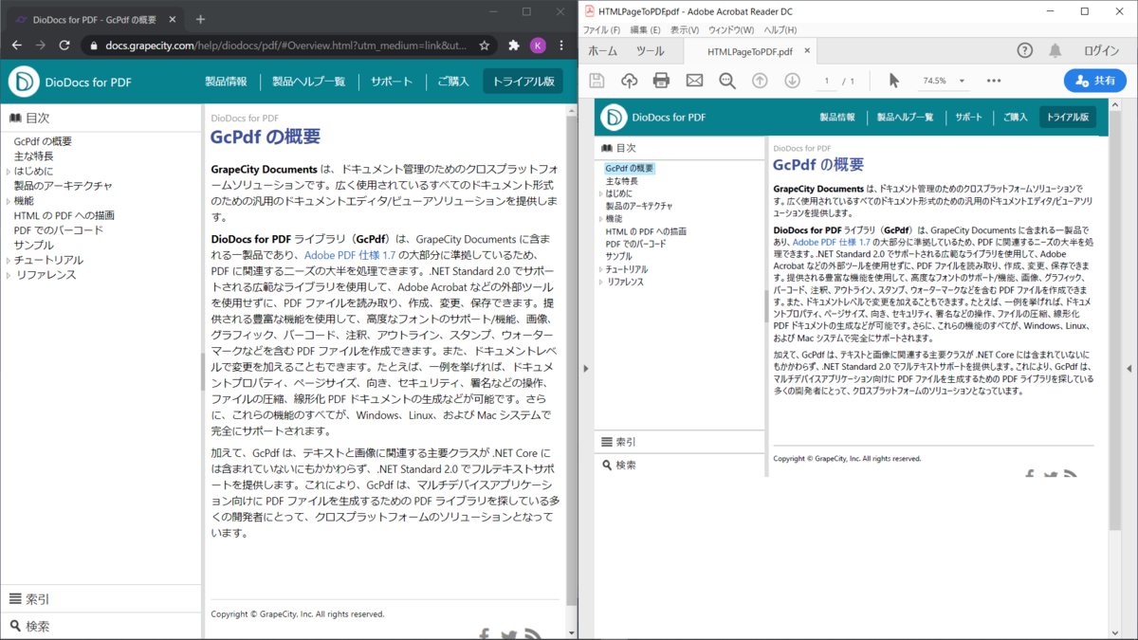Screen dimensions: 1138x640
Task: Print the PDF from Acrobat toolbar
Action: [661, 81]
